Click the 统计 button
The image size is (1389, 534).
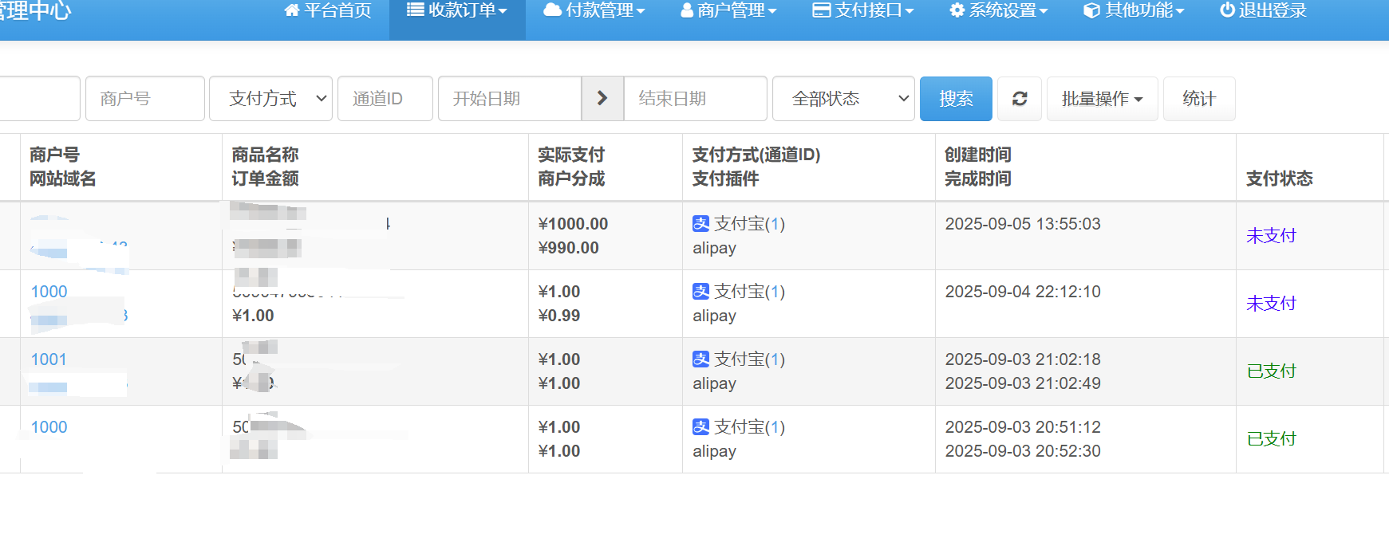click(1199, 99)
